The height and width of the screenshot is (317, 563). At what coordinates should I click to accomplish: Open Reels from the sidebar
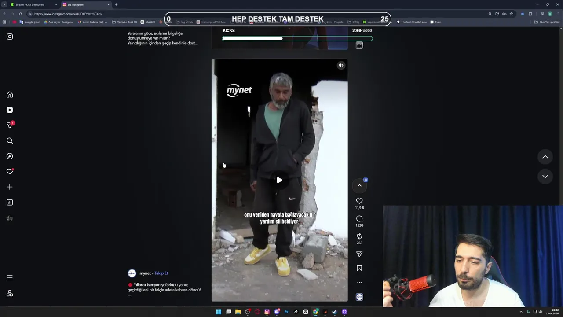10,110
